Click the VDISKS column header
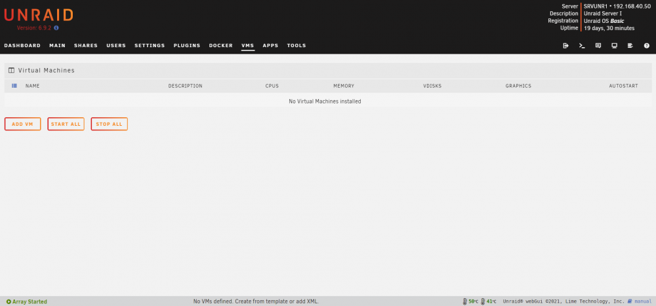 point(432,86)
